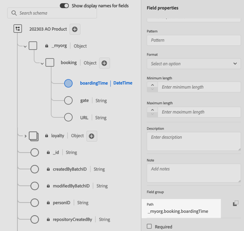
Task: Click the search magnifier icon
Action: [14, 13]
